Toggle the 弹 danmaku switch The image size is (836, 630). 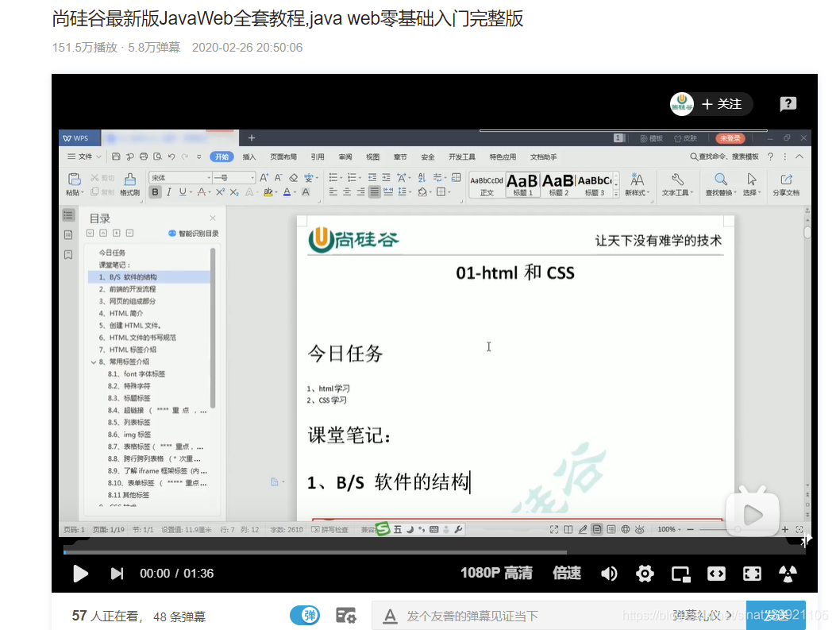(x=305, y=615)
